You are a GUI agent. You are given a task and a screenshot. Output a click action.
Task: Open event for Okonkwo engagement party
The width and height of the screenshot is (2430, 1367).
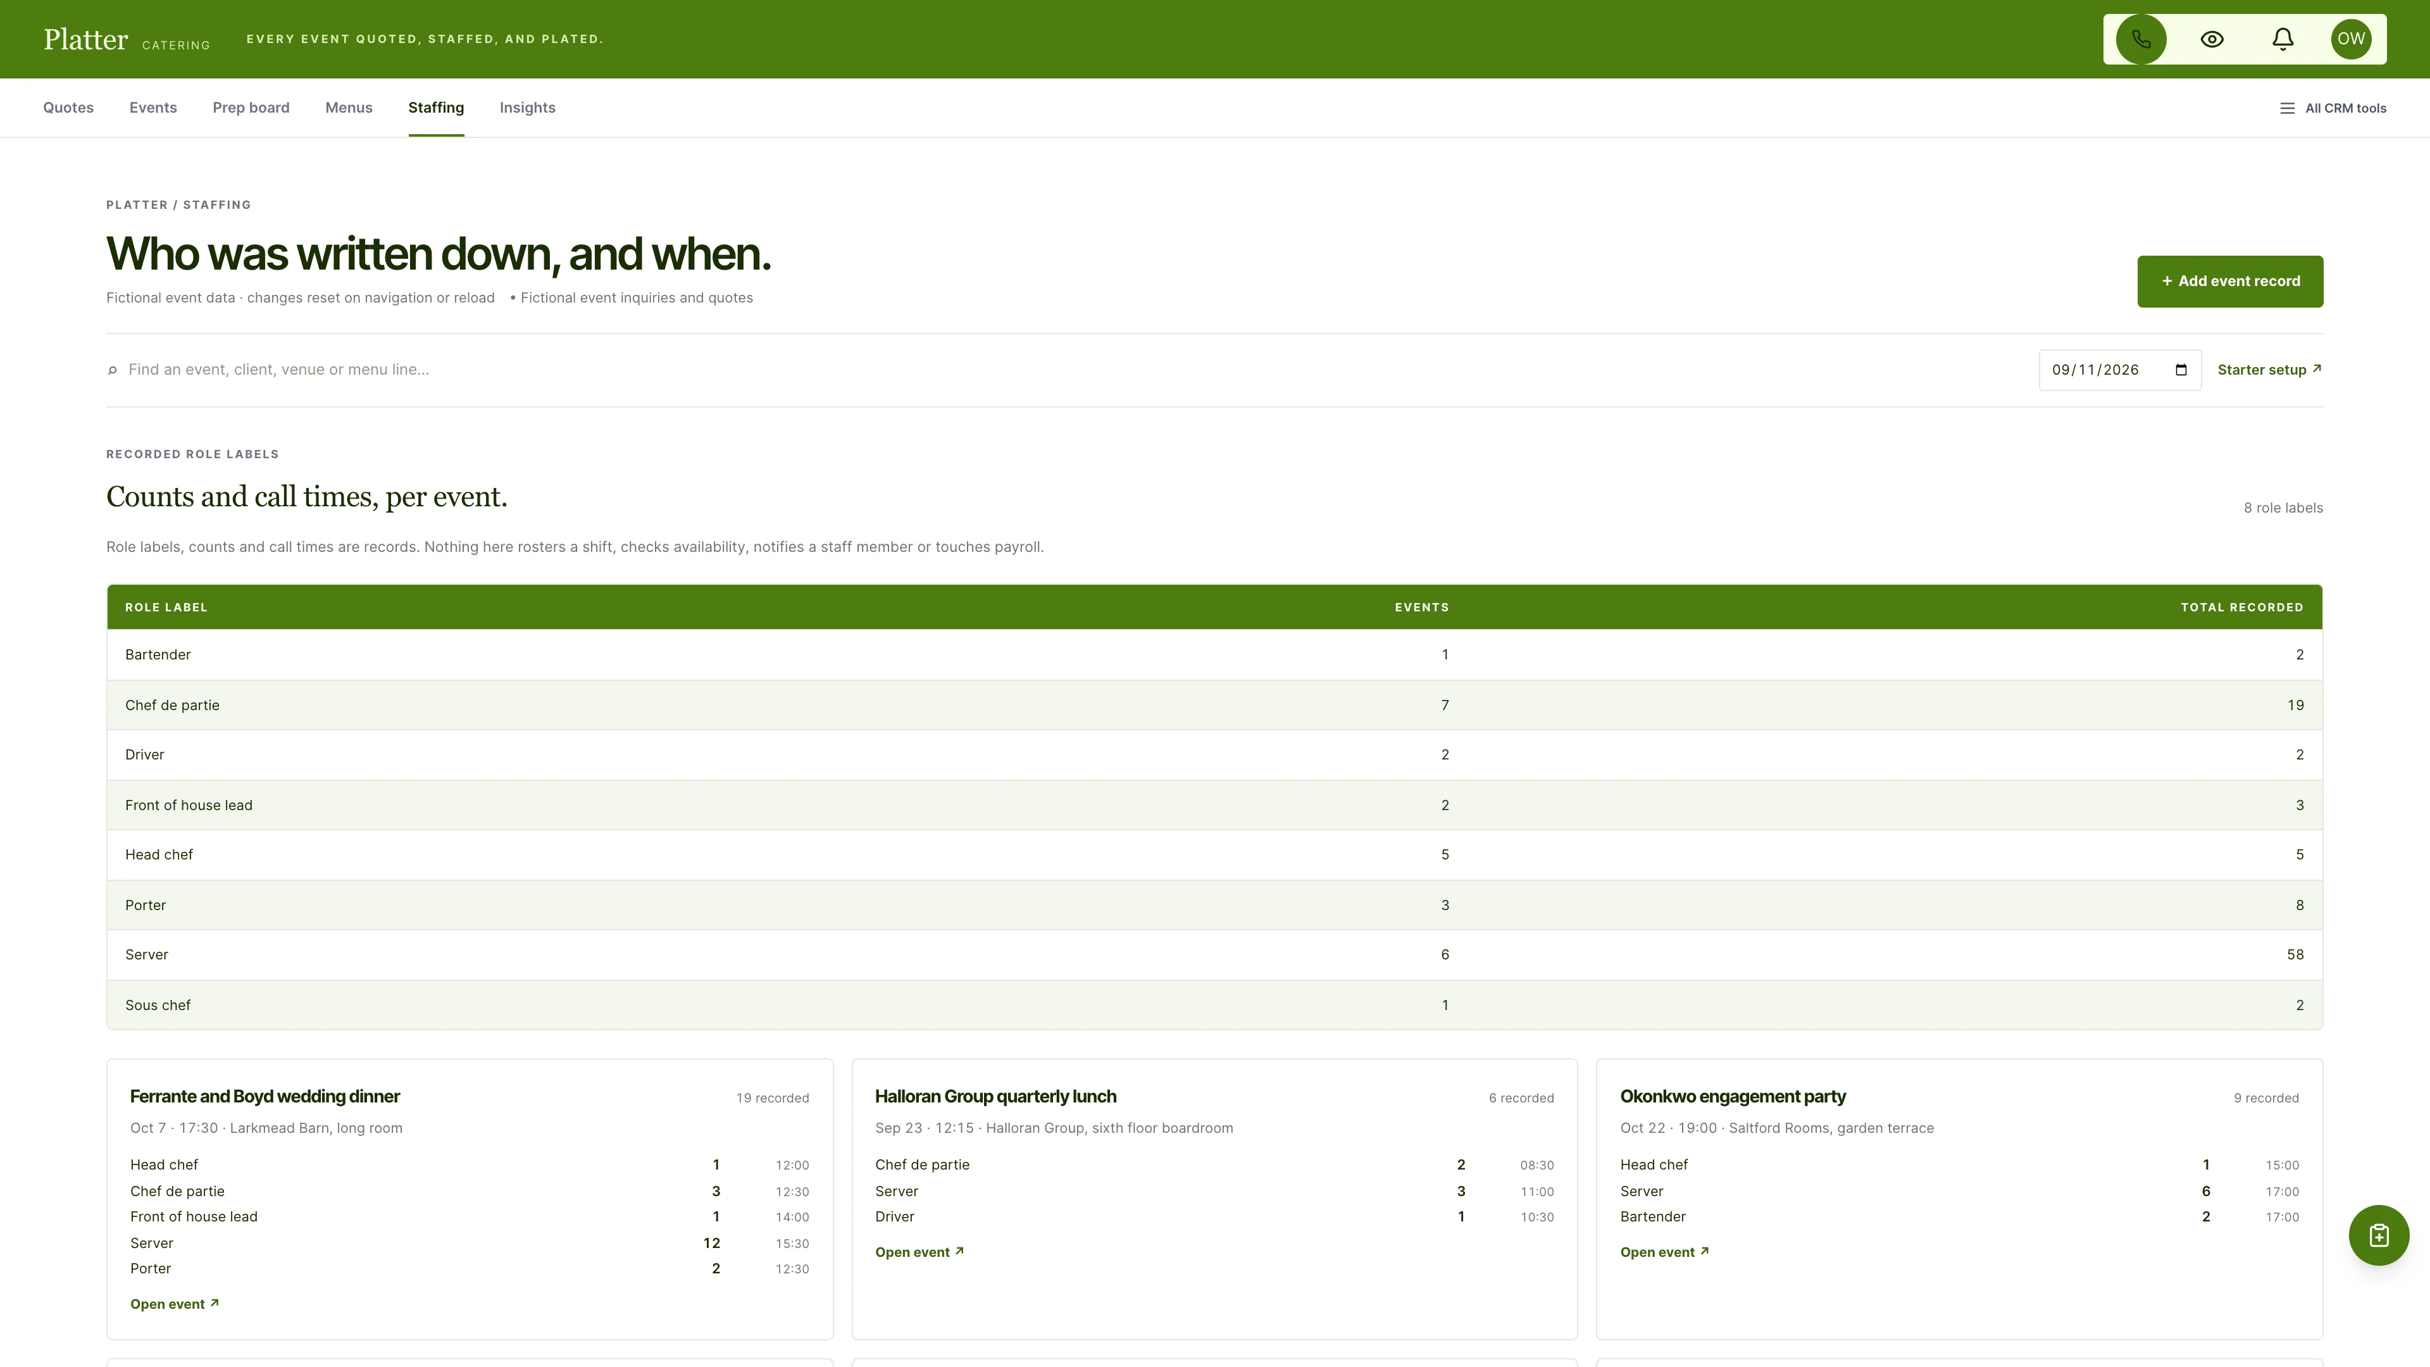coord(1665,1252)
